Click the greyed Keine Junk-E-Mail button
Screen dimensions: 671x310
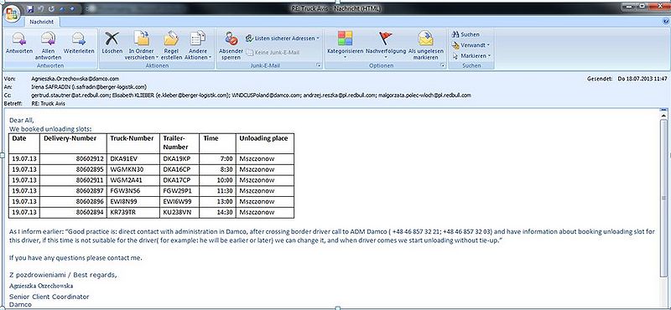272,52
